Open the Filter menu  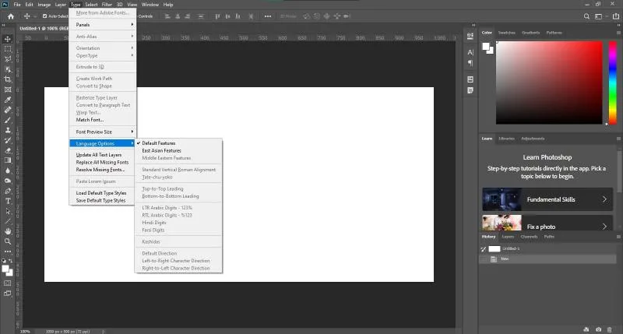tap(107, 5)
